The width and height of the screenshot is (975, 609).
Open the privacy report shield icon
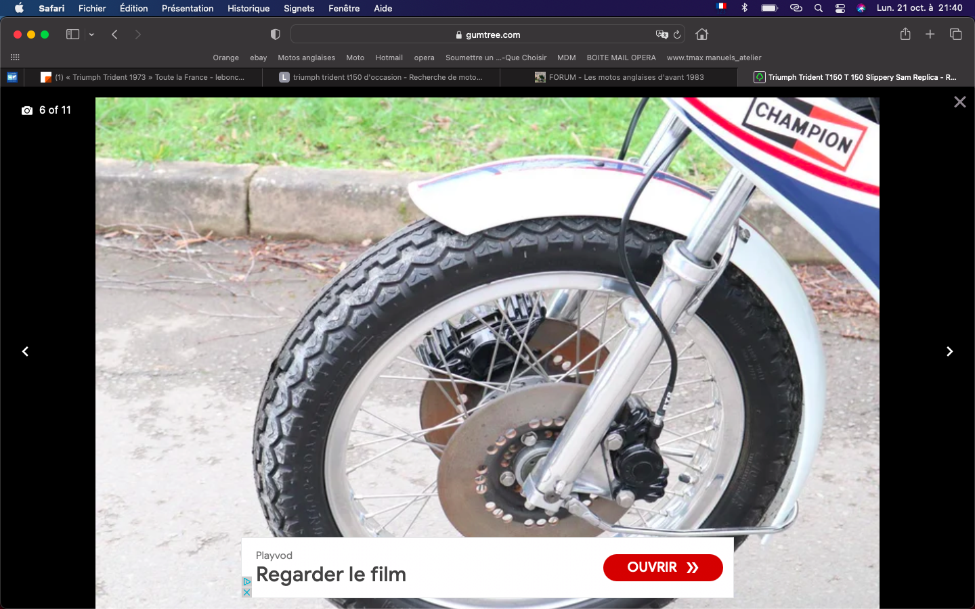(x=275, y=35)
